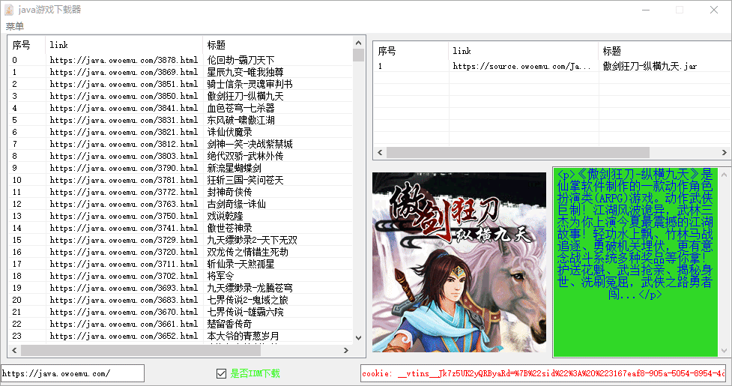Select the row titled 戏说乾隆
732x386 pixels.
(x=181, y=216)
